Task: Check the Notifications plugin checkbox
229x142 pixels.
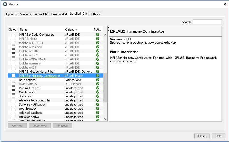Action: [x=13, y=80]
